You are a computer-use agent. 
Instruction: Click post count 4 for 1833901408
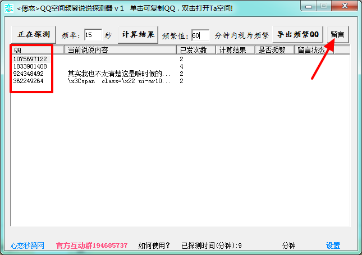[x=181, y=66]
